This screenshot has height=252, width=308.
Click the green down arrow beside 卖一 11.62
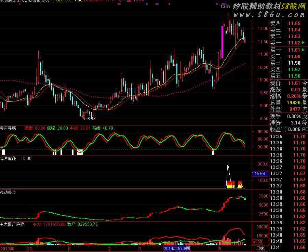[303, 43]
